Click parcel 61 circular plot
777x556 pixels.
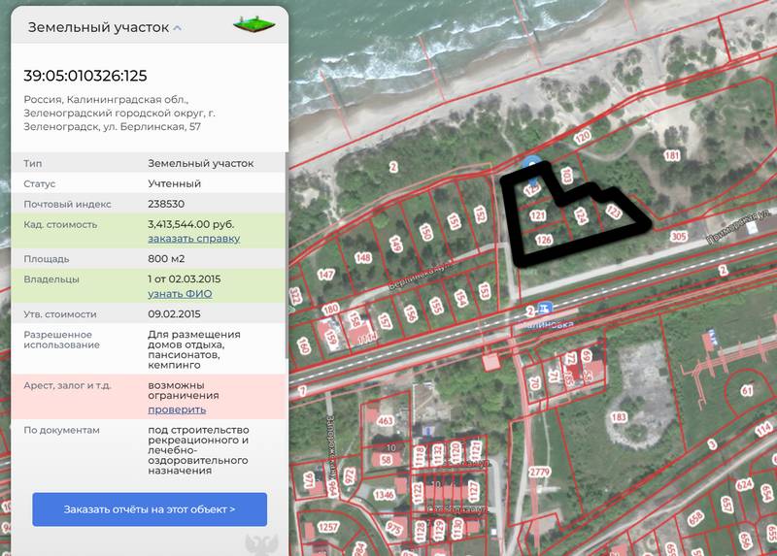[x=747, y=391]
